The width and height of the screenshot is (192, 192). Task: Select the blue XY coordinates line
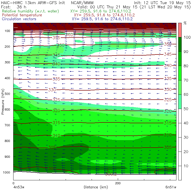click(x=102, y=19)
